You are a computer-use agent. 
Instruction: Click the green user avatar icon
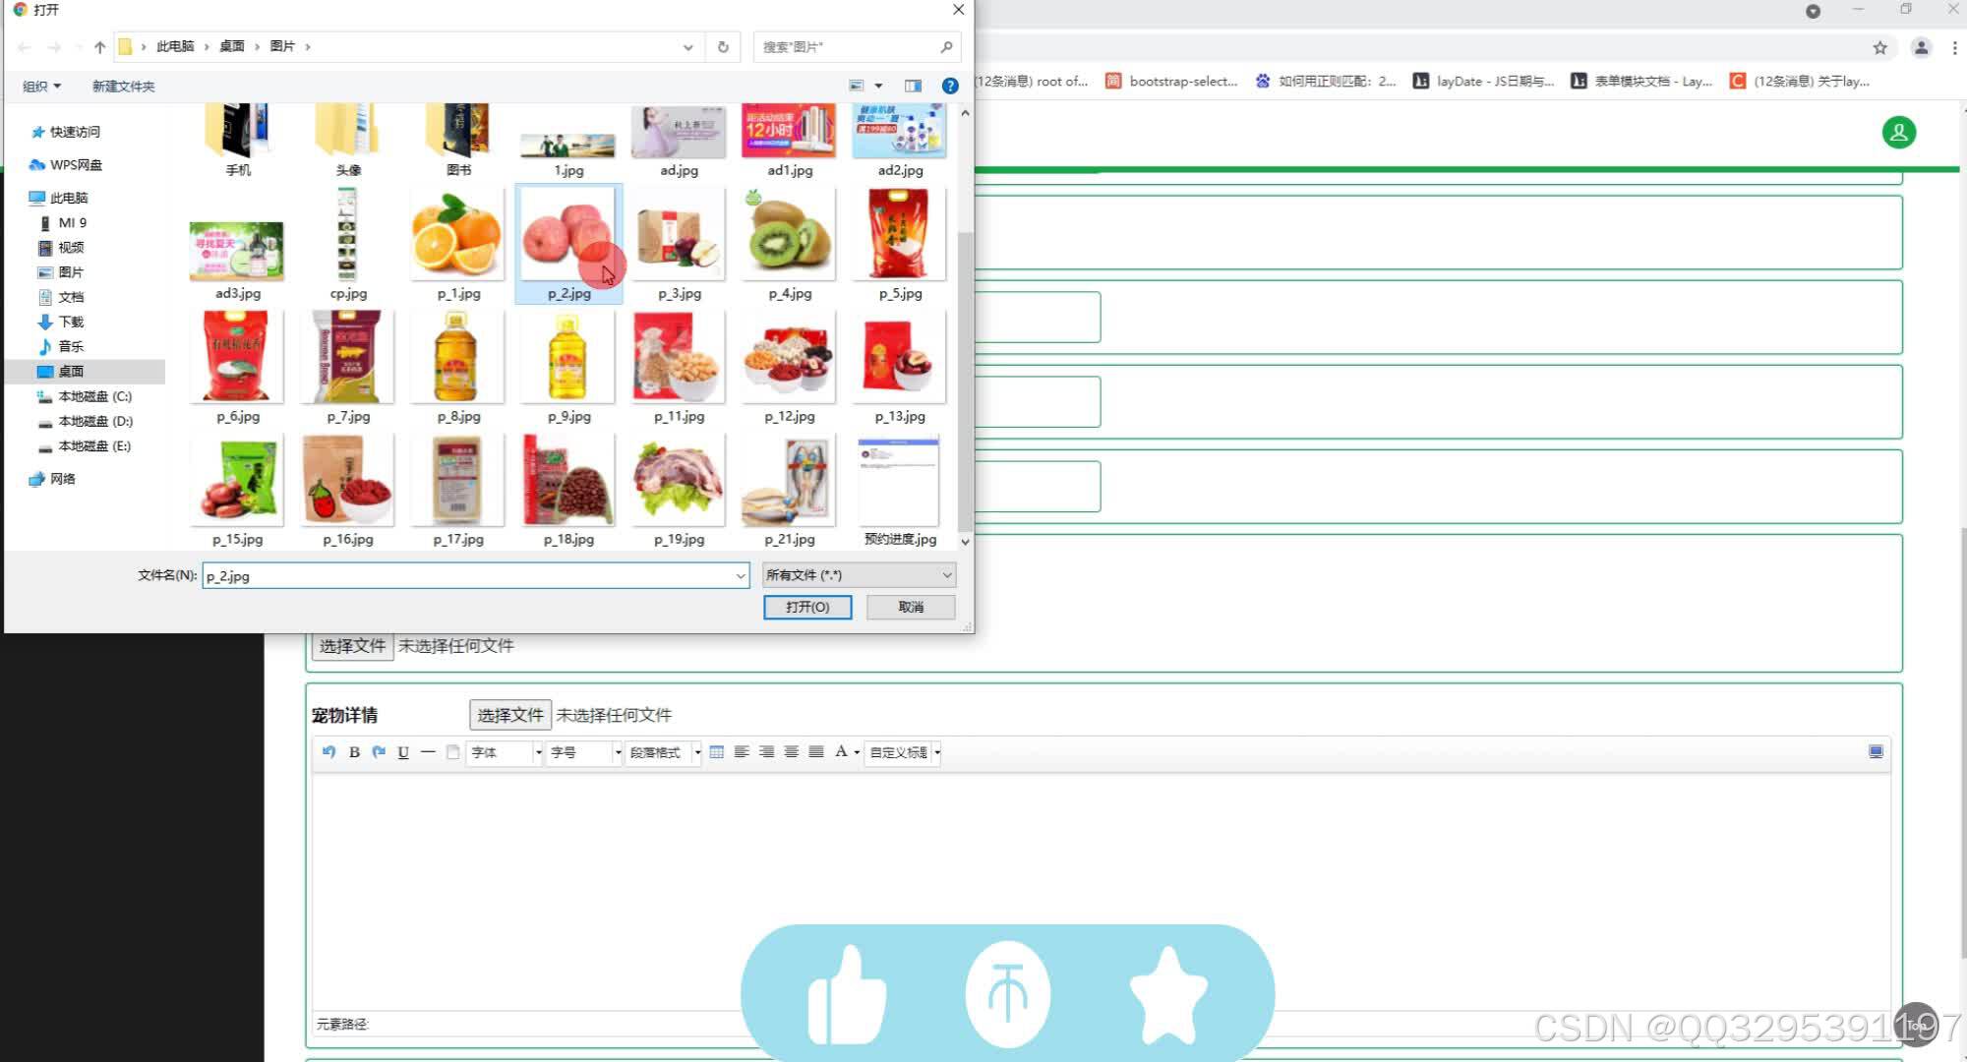[x=1899, y=132]
